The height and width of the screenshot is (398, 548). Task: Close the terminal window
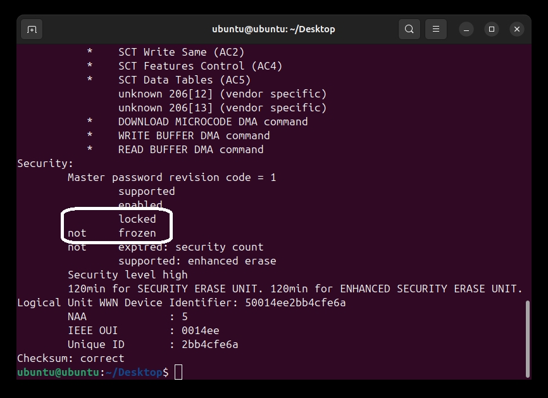(517, 29)
